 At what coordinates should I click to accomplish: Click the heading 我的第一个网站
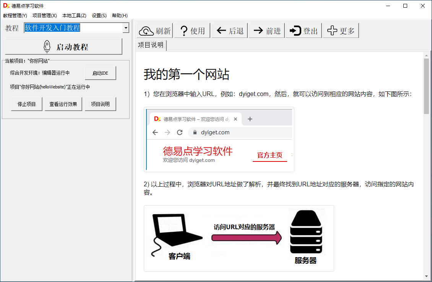[x=186, y=75]
